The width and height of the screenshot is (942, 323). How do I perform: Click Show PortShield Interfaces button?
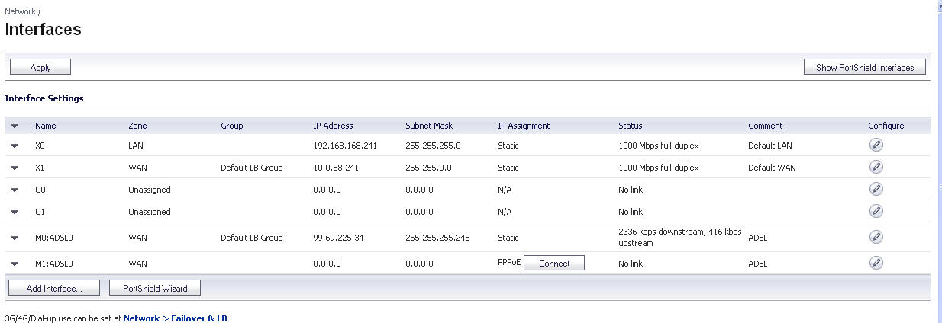point(865,67)
